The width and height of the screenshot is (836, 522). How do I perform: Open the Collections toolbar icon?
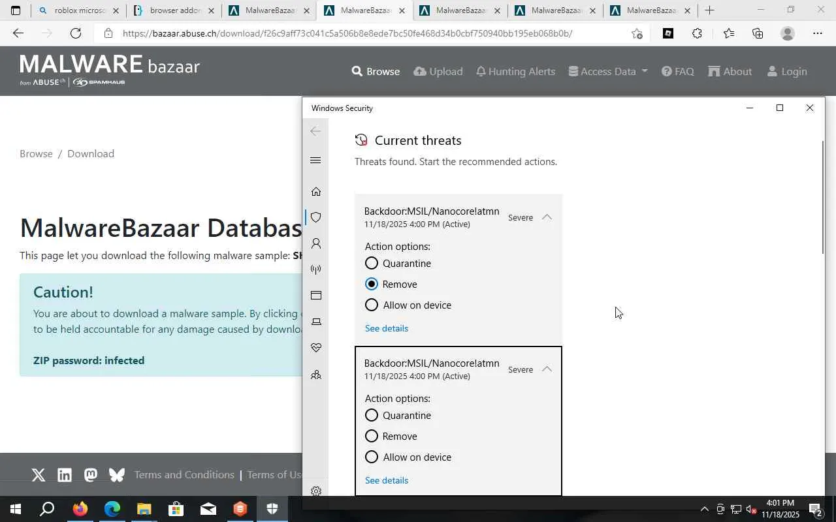[758, 33]
